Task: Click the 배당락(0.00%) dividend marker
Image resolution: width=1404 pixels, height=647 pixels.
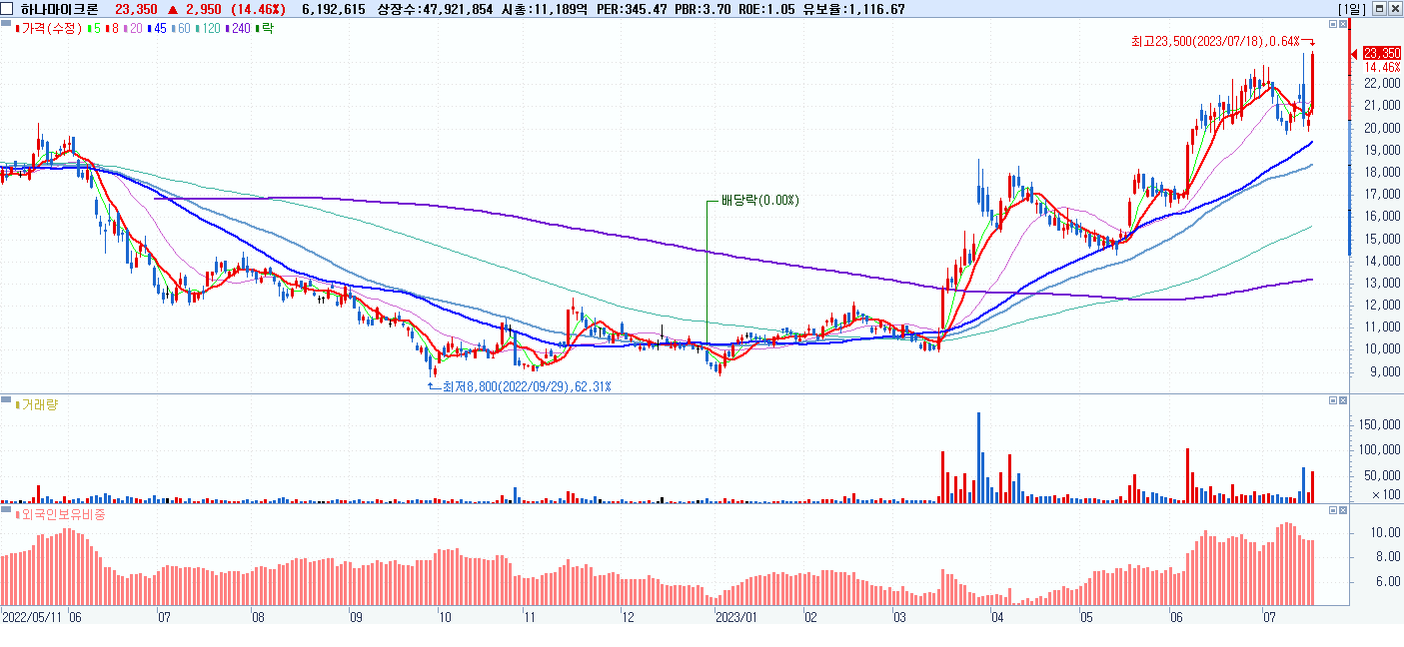Action: pos(759,200)
